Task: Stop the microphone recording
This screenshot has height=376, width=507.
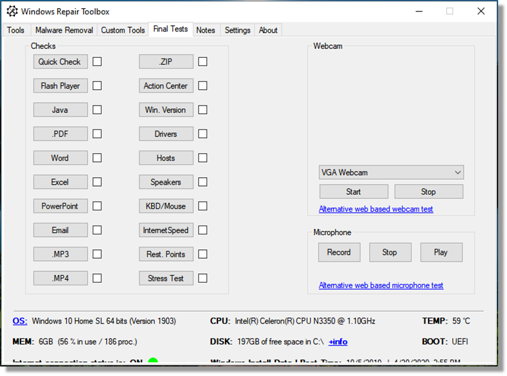Action: click(390, 252)
